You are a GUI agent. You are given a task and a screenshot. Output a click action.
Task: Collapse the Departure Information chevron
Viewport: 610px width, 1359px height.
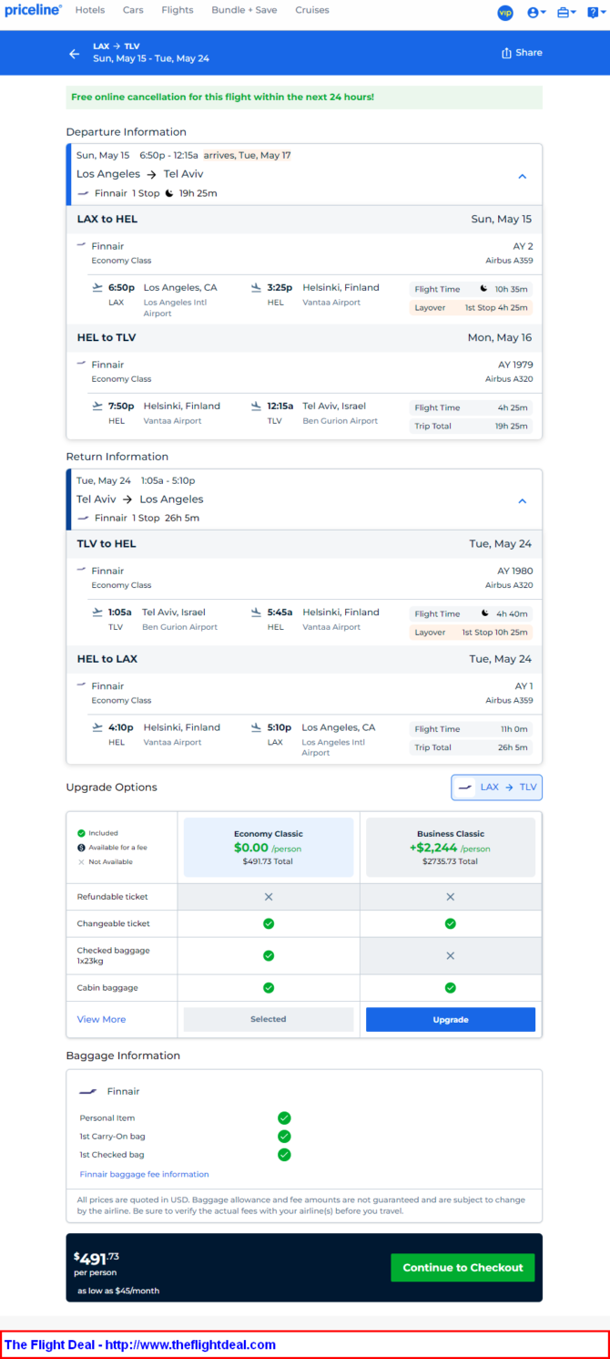pos(523,176)
